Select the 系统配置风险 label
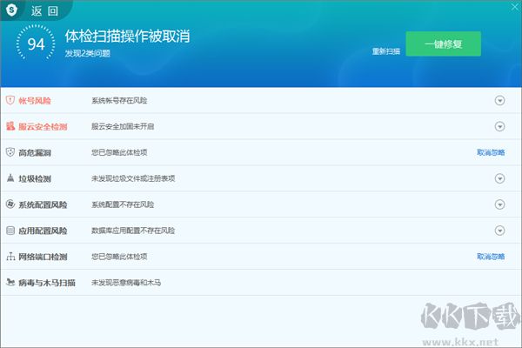The width and height of the screenshot is (522, 348). [43, 204]
